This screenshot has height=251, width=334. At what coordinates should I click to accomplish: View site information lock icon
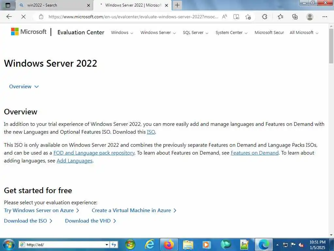pos(41,17)
